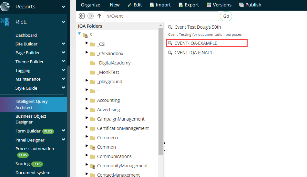Image resolution: width=307 pixels, height=177 pixels.
Task: Click the IQA Folders vertical scrollbar
Action: tap(160, 90)
